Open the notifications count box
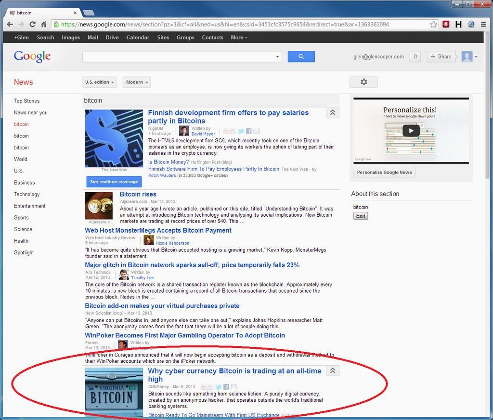 [x=415, y=57]
